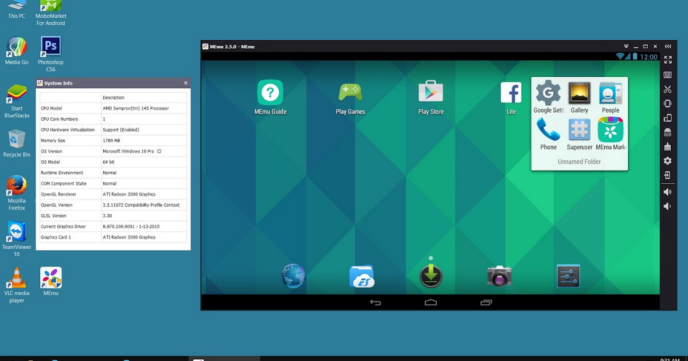Expand the dropdown arrow on the title bar
Viewport: 688px width, 361px height.
[626, 46]
